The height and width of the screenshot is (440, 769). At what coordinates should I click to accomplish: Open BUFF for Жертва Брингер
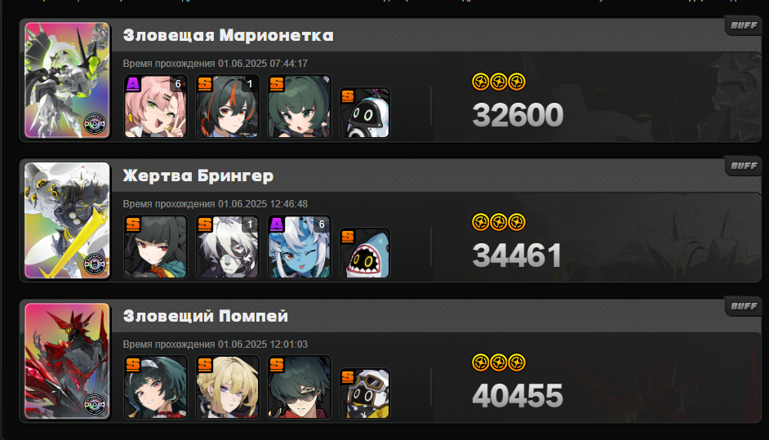(744, 166)
